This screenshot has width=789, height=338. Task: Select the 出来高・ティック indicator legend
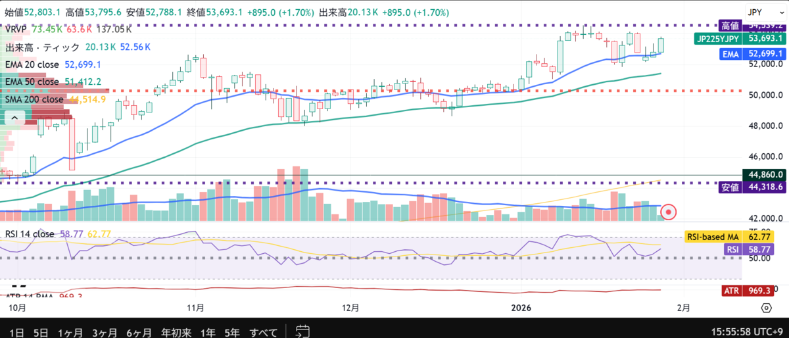[42, 47]
